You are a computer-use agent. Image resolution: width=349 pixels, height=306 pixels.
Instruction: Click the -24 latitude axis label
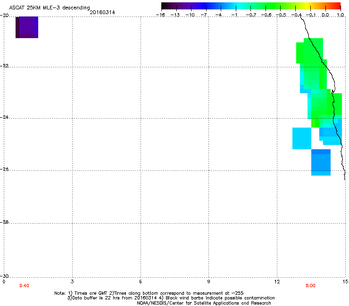click(4, 117)
